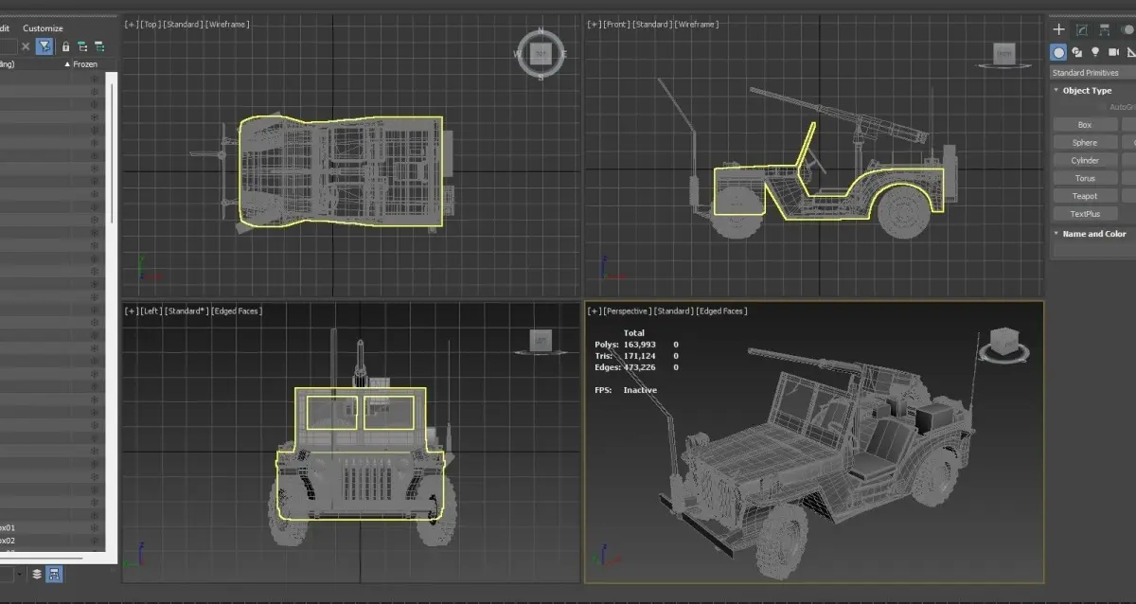The width and height of the screenshot is (1136, 604).
Task: Open the Create tab in command panel
Action: coord(1059,30)
